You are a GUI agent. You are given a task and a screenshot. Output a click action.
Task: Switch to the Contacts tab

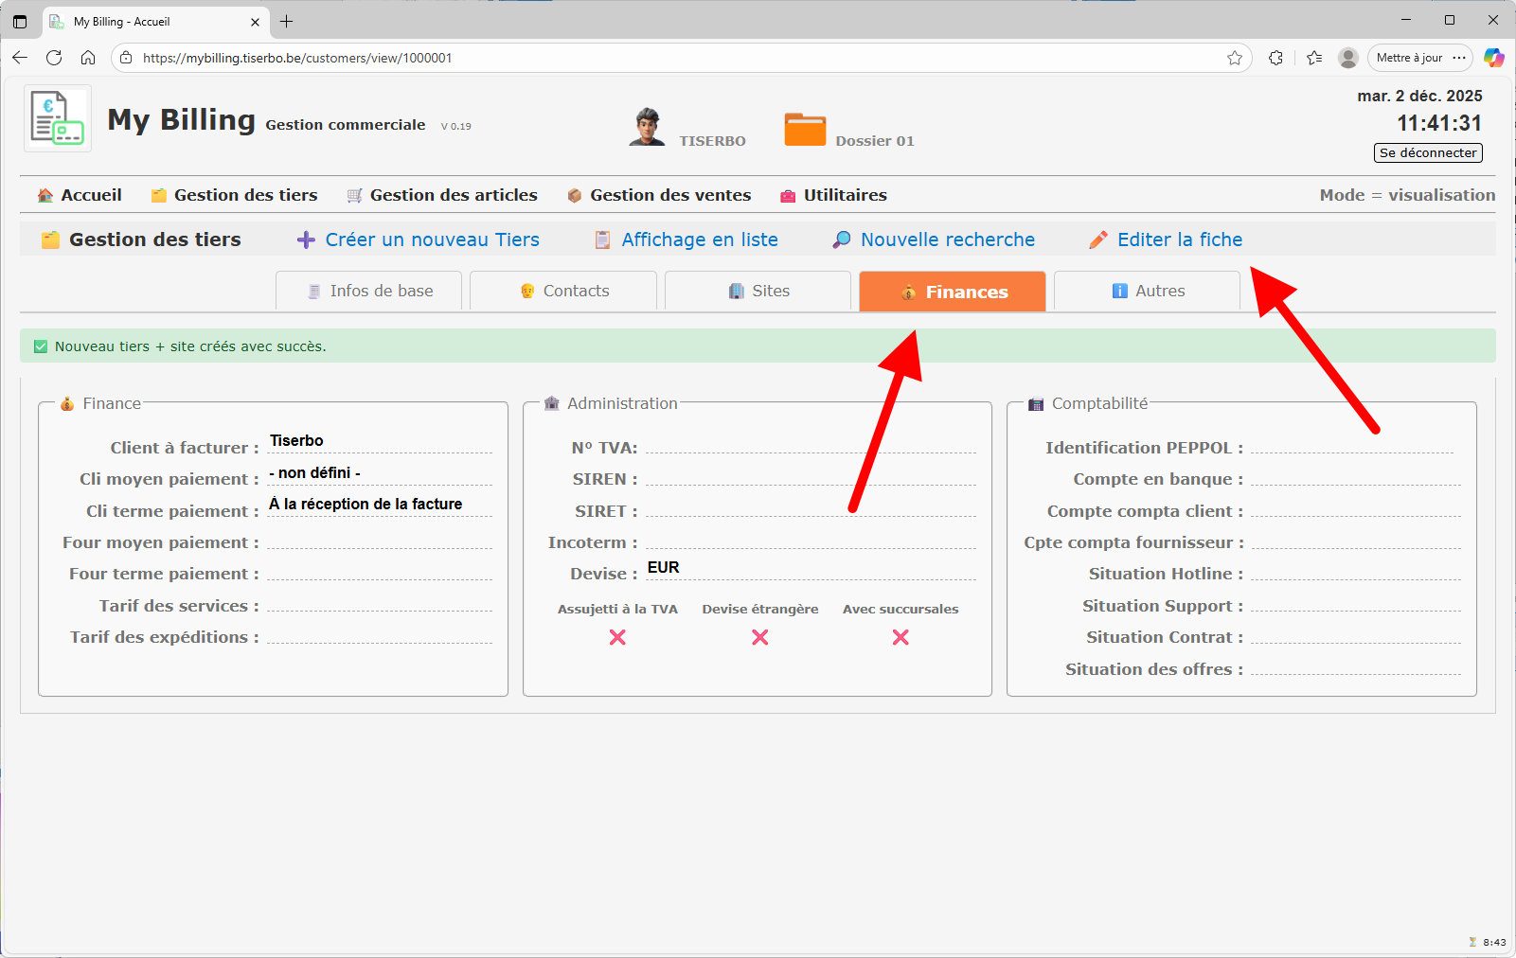tap(564, 291)
